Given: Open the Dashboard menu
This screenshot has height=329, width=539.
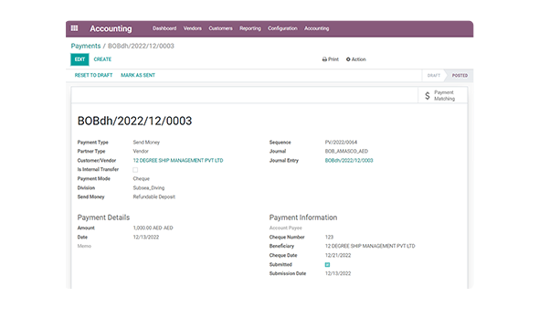Looking at the screenshot, I should [x=164, y=28].
